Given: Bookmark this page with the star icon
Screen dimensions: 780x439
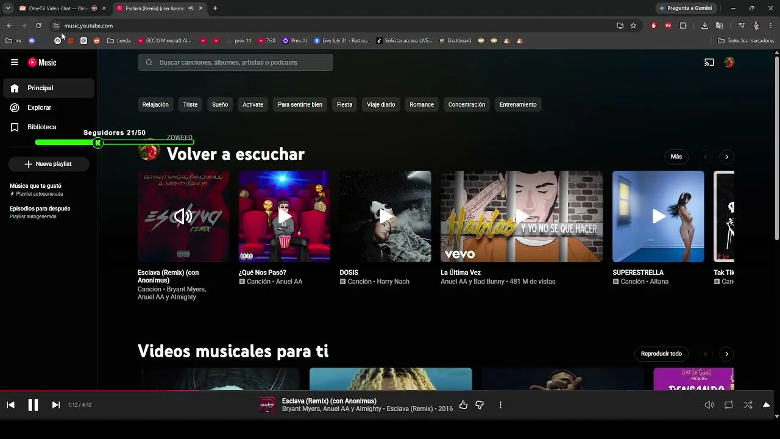Looking at the screenshot, I should (x=633, y=26).
